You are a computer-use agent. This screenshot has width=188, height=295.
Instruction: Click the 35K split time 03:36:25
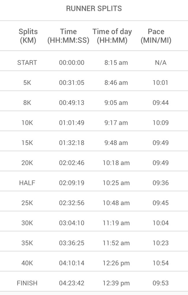72,243
